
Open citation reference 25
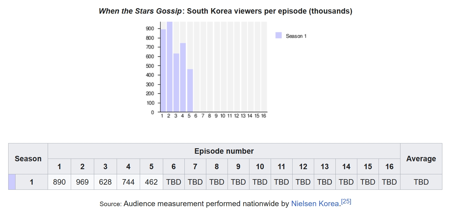tap(346, 202)
